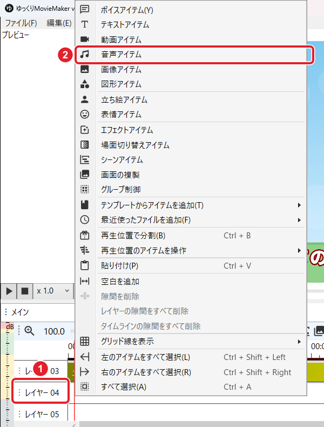Click the group control dotted grid icon
The width and height of the screenshot is (324, 427).
pos(85,189)
